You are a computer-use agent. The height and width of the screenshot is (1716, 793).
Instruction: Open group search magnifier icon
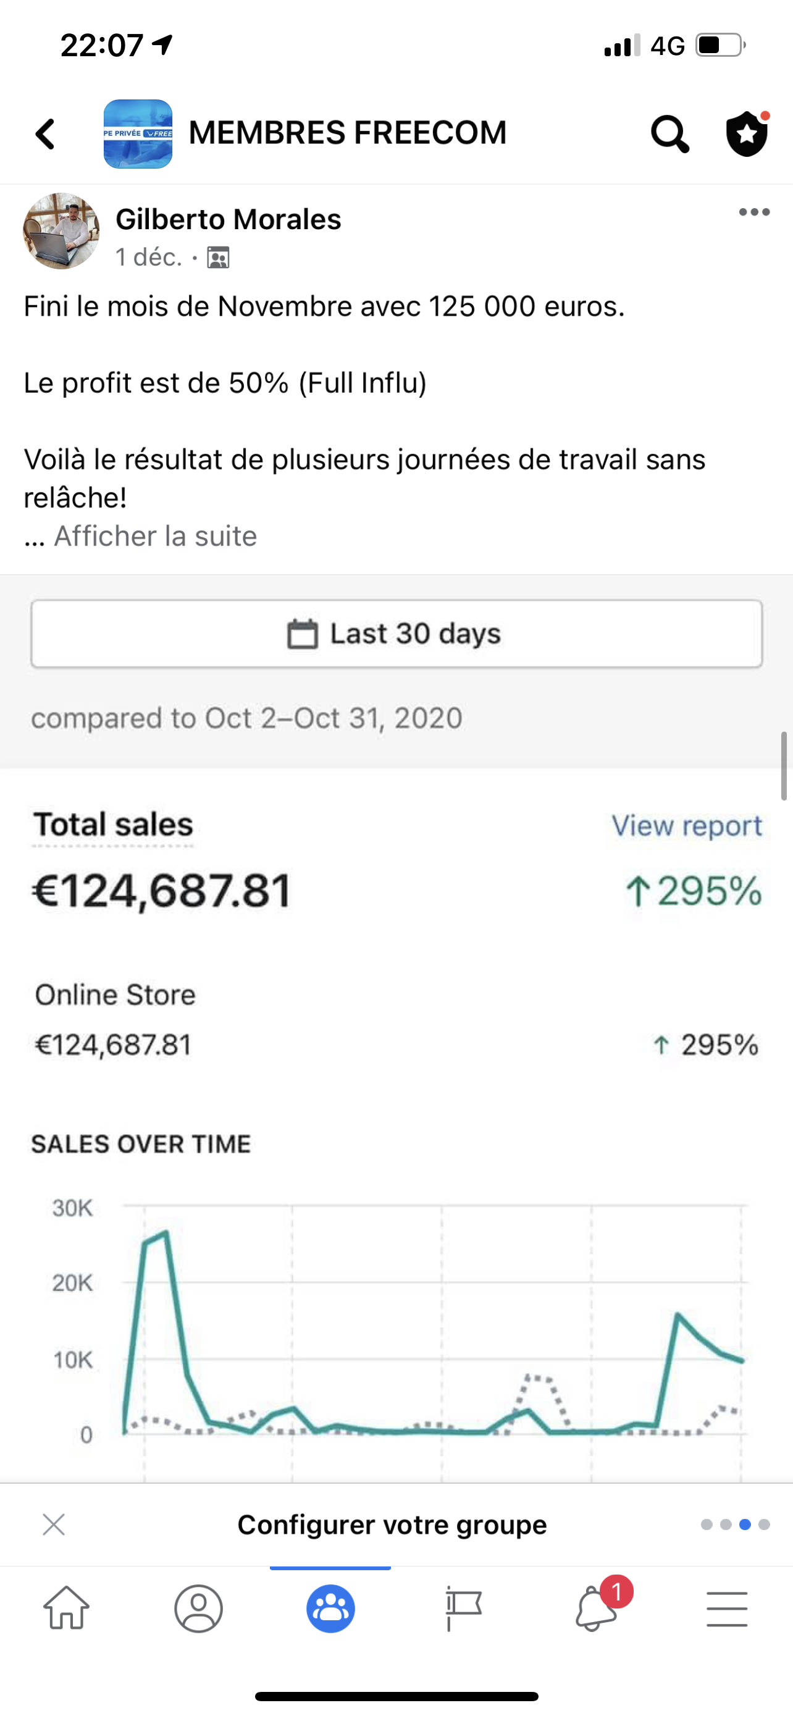[669, 134]
